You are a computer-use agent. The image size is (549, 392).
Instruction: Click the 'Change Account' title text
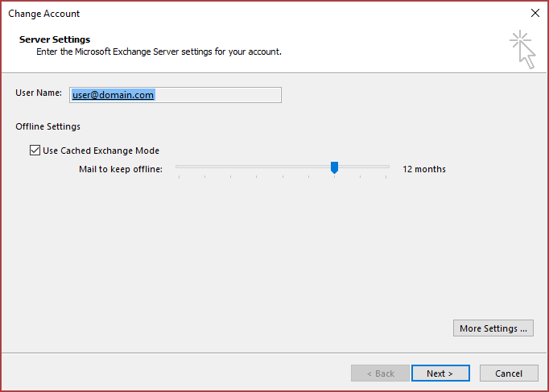pyautogui.click(x=44, y=14)
